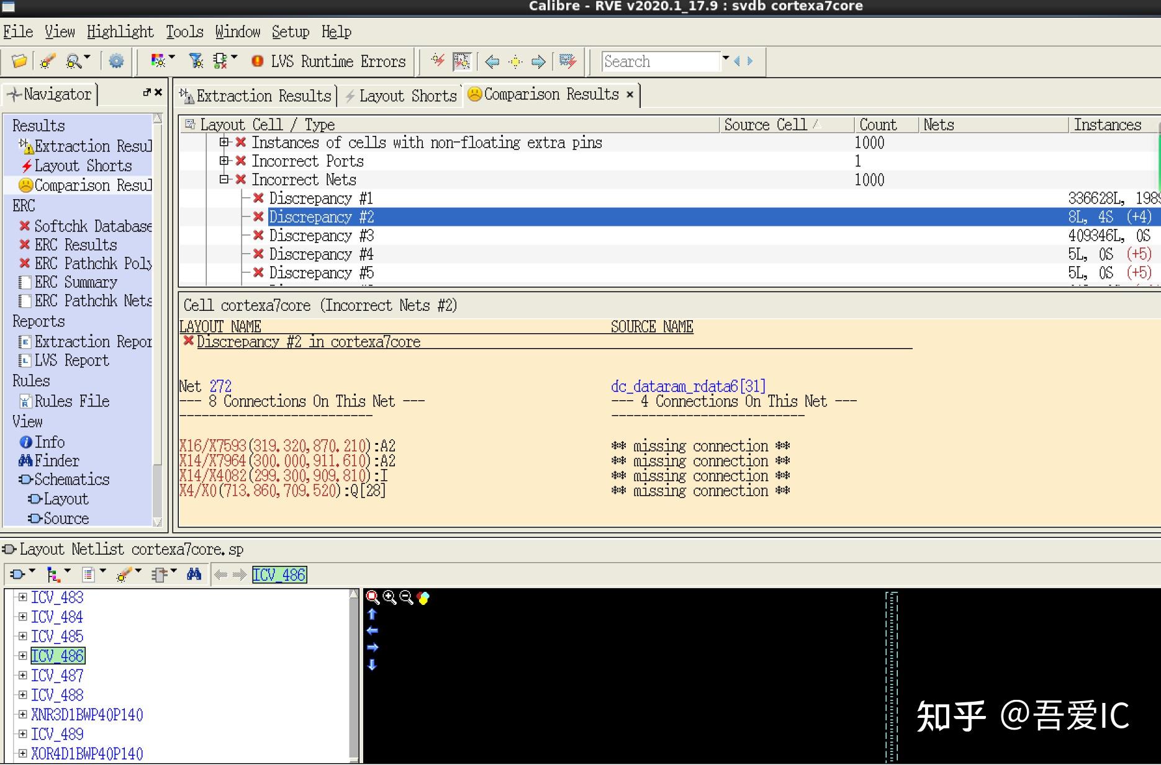Show LVS Runtime Errors
Screen dimensions: 1161x765
pos(328,61)
